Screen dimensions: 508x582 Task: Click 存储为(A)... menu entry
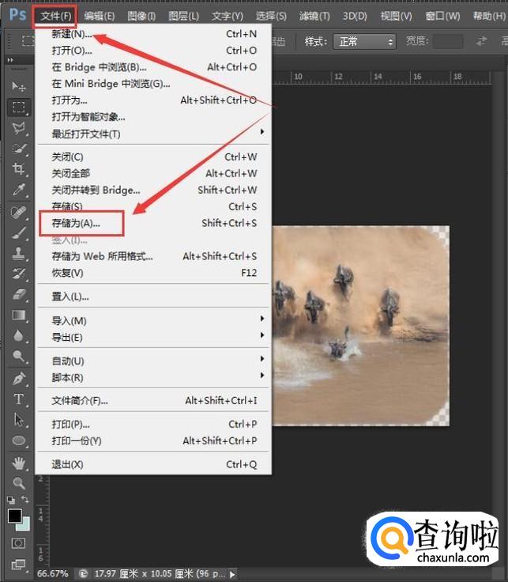pos(77,224)
